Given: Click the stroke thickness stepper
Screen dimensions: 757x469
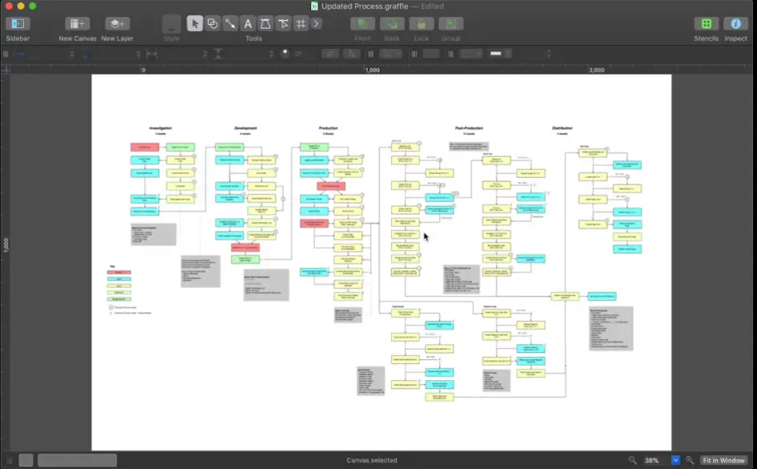Looking at the screenshot, I should pos(549,54).
